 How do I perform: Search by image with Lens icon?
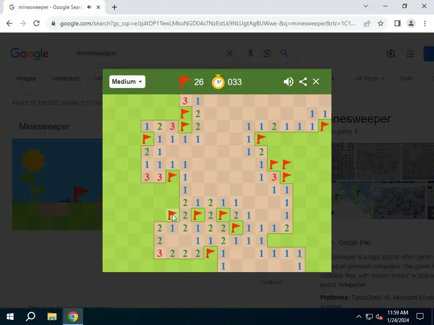tap(267, 53)
